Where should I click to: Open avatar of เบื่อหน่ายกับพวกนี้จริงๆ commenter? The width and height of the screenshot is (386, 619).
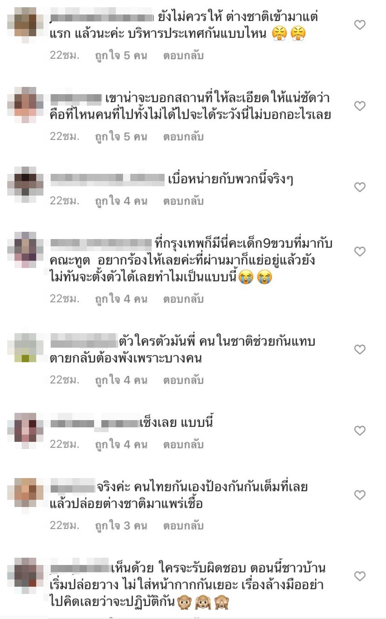[x=25, y=185]
